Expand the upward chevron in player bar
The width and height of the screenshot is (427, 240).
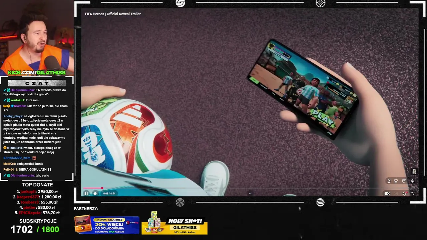[250, 193]
